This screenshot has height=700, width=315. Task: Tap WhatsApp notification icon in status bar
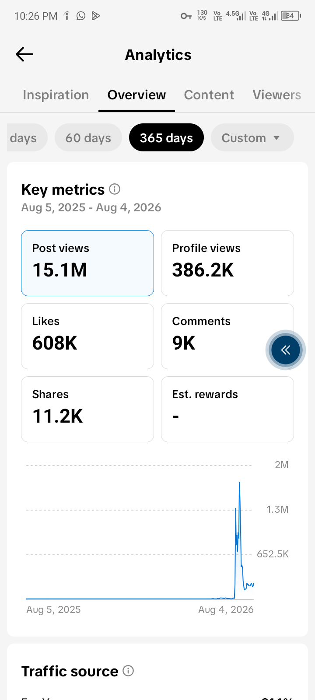(81, 16)
